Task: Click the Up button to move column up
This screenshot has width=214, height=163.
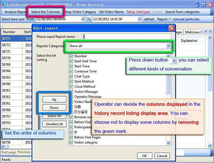Action: 54,100
